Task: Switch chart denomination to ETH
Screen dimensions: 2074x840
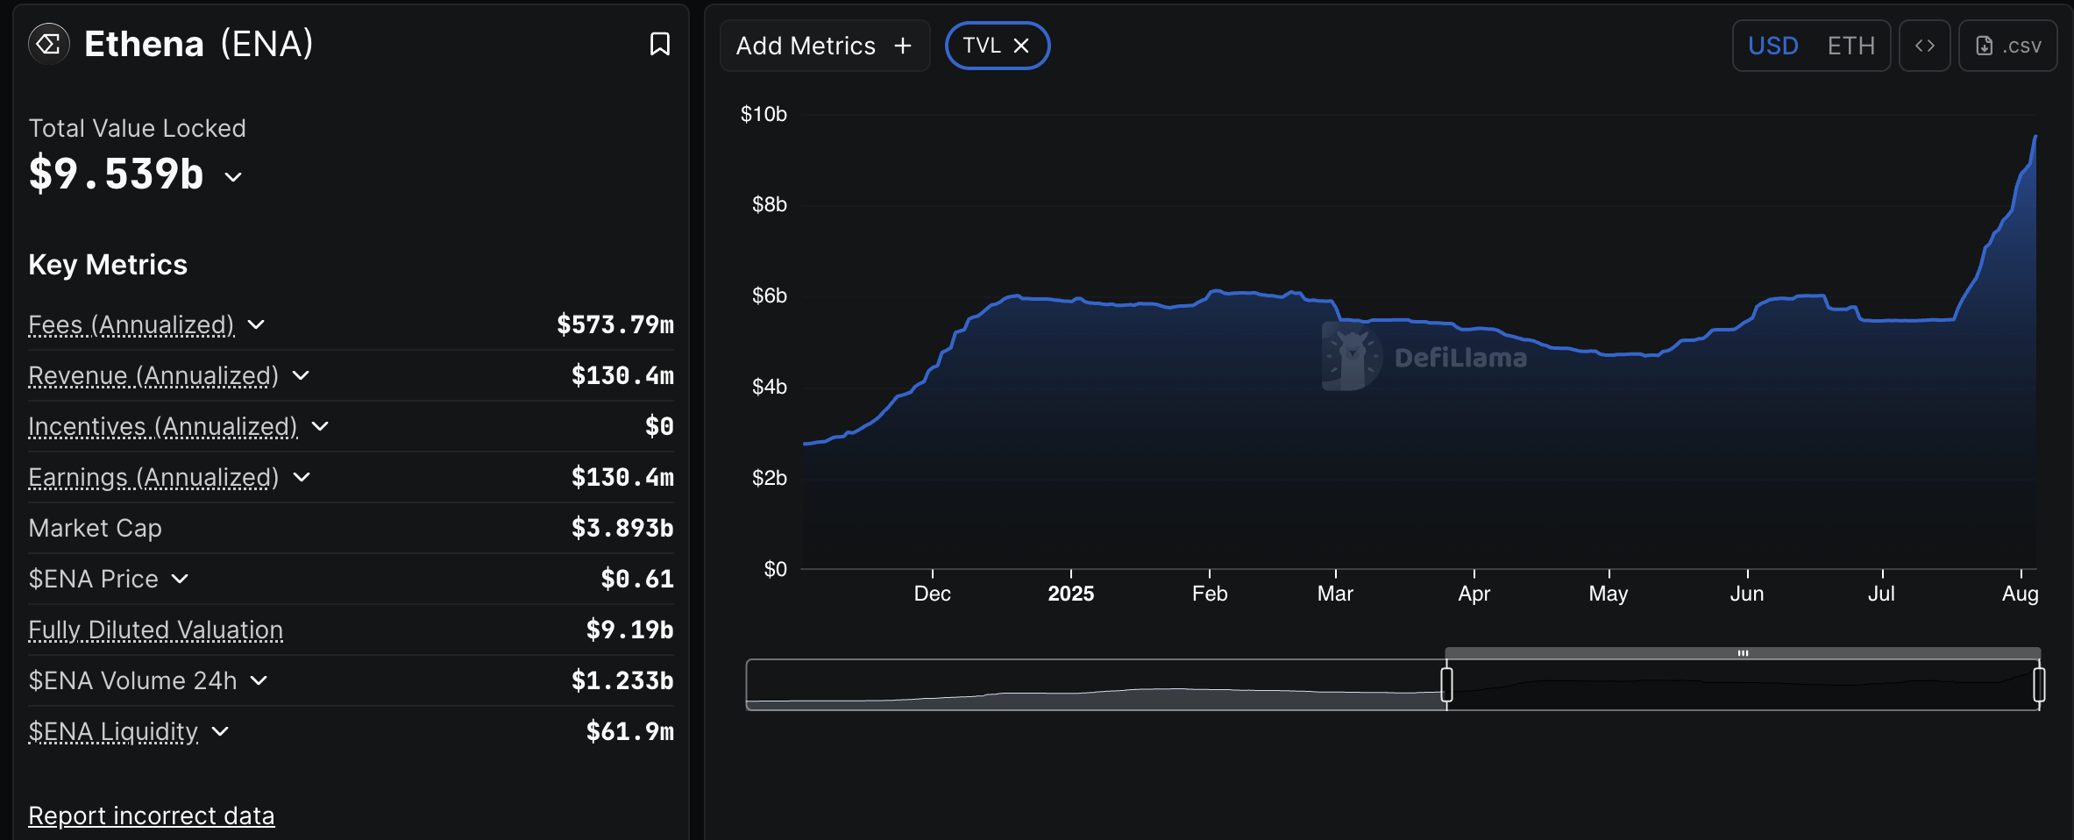Action: pyautogui.click(x=1850, y=46)
